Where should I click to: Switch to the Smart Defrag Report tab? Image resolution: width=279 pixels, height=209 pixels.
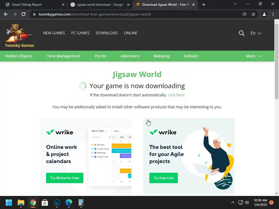click(x=34, y=5)
